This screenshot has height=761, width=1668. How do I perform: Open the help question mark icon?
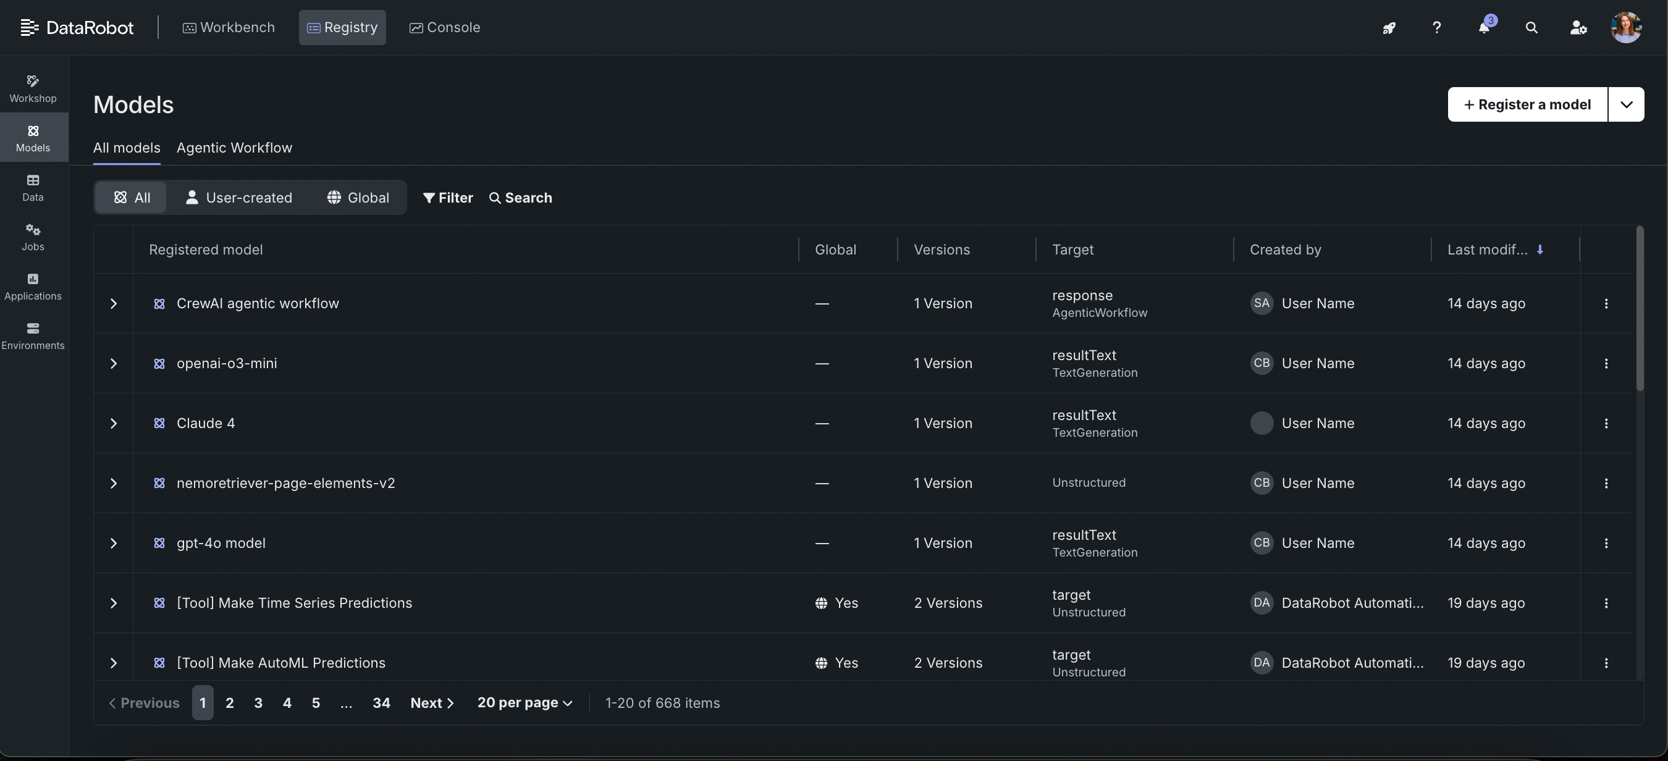(1436, 27)
